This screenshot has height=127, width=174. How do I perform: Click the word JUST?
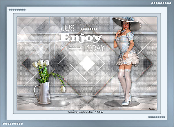pyautogui.click(x=70, y=28)
